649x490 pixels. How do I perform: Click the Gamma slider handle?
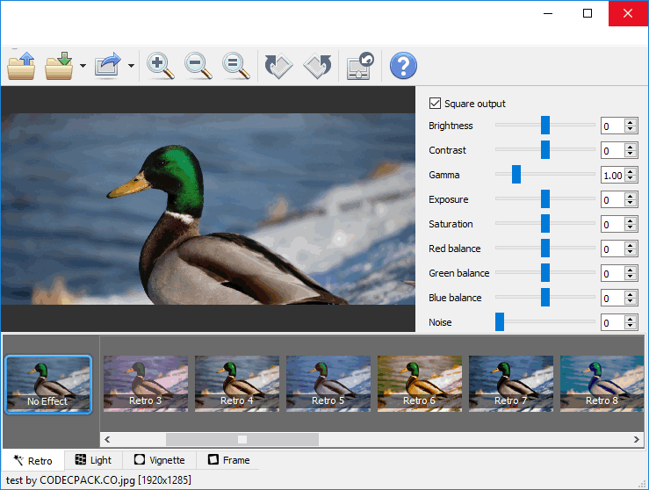point(516,175)
